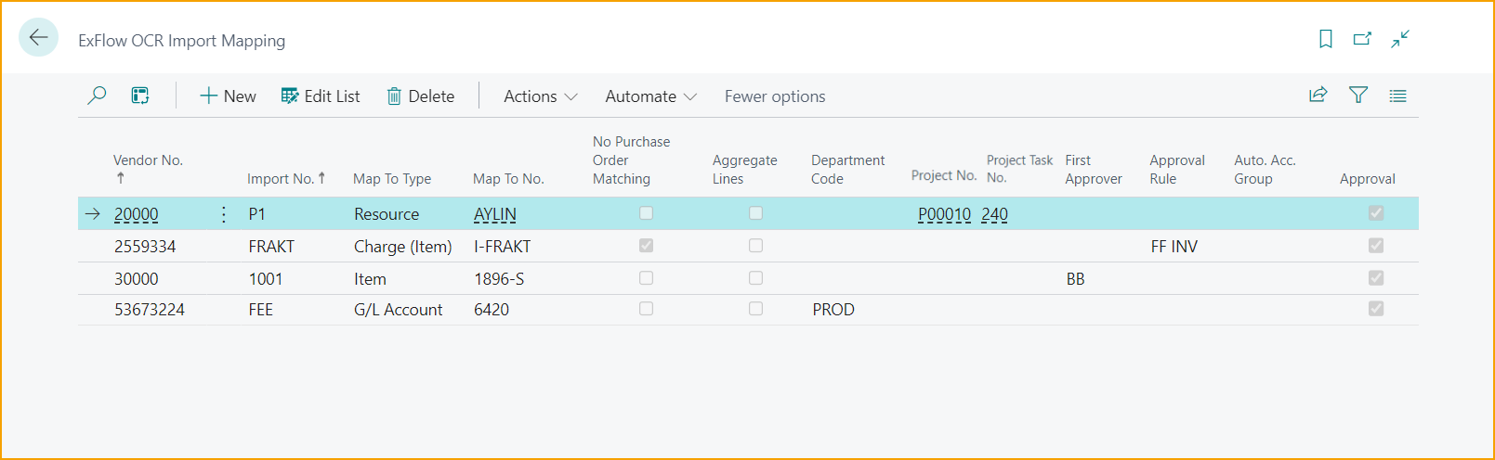Expand the Actions dropdown menu
1495x460 pixels.
pos(540,96)
